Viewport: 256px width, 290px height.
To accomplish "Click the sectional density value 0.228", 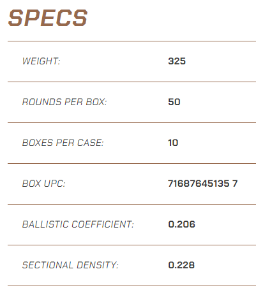I will pos(181,265).
